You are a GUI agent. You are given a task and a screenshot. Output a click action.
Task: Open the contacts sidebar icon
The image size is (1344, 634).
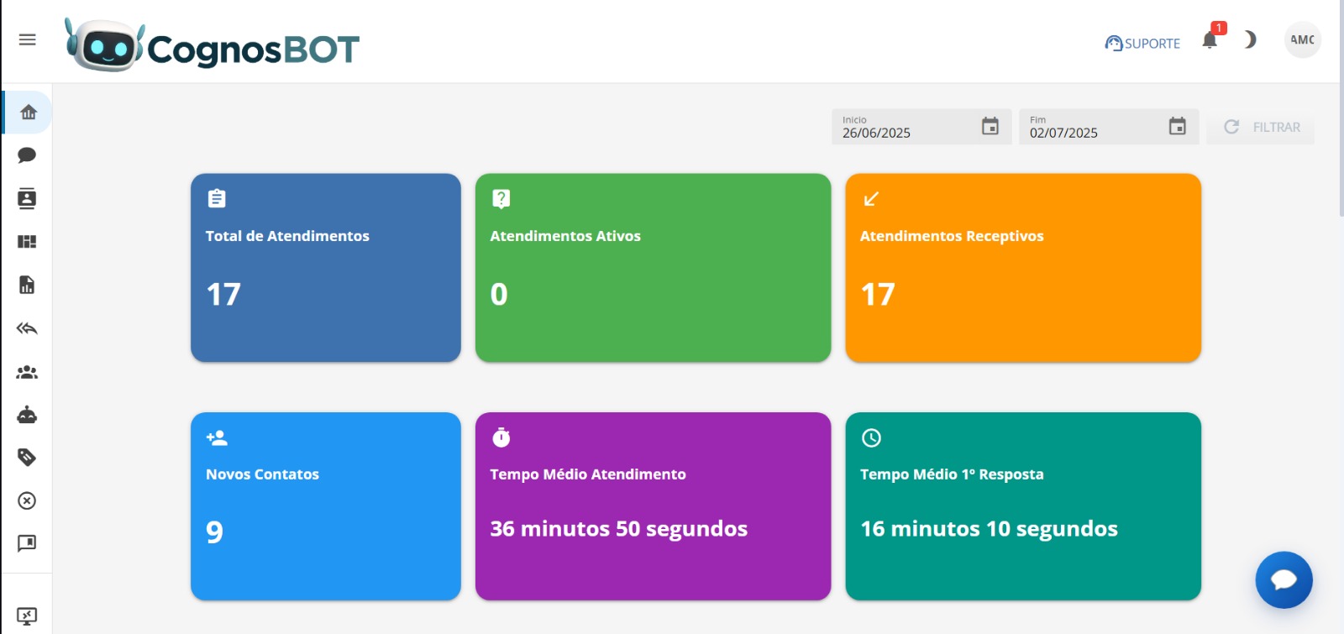pos(27,199)
